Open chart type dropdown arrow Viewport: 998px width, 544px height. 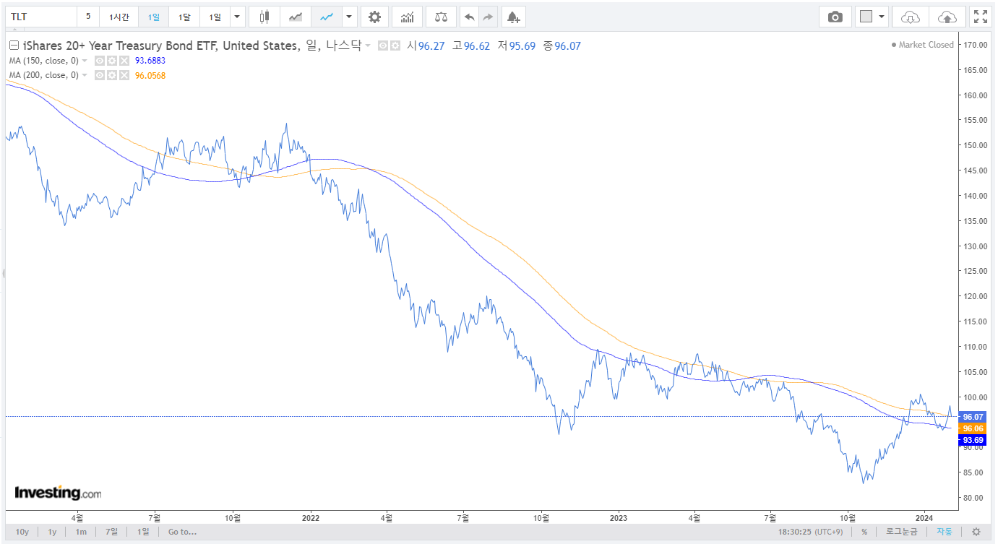click(350, 17)
